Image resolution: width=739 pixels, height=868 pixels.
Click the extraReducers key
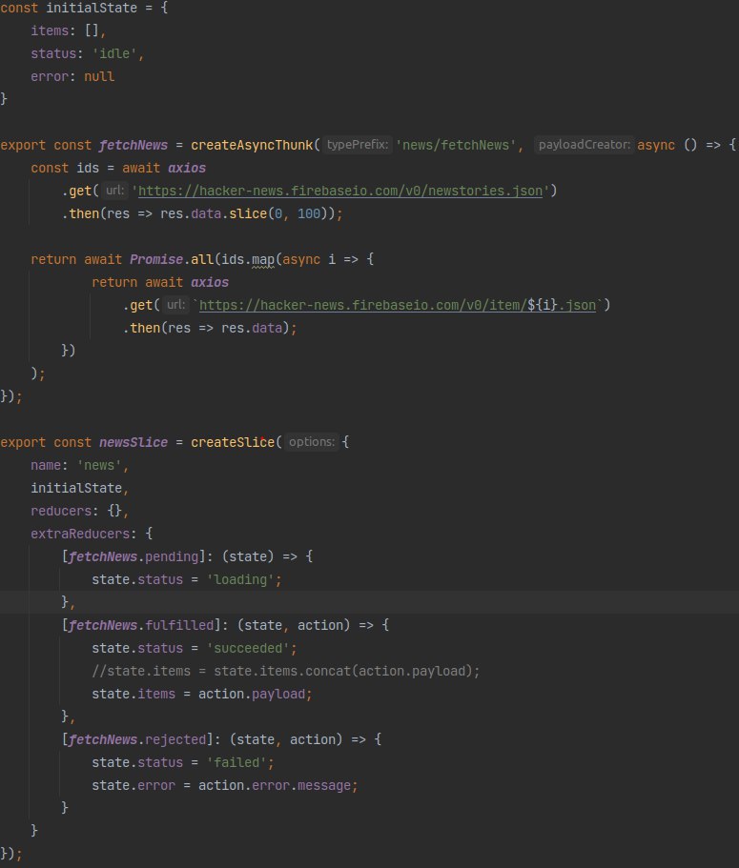(80, 535)
